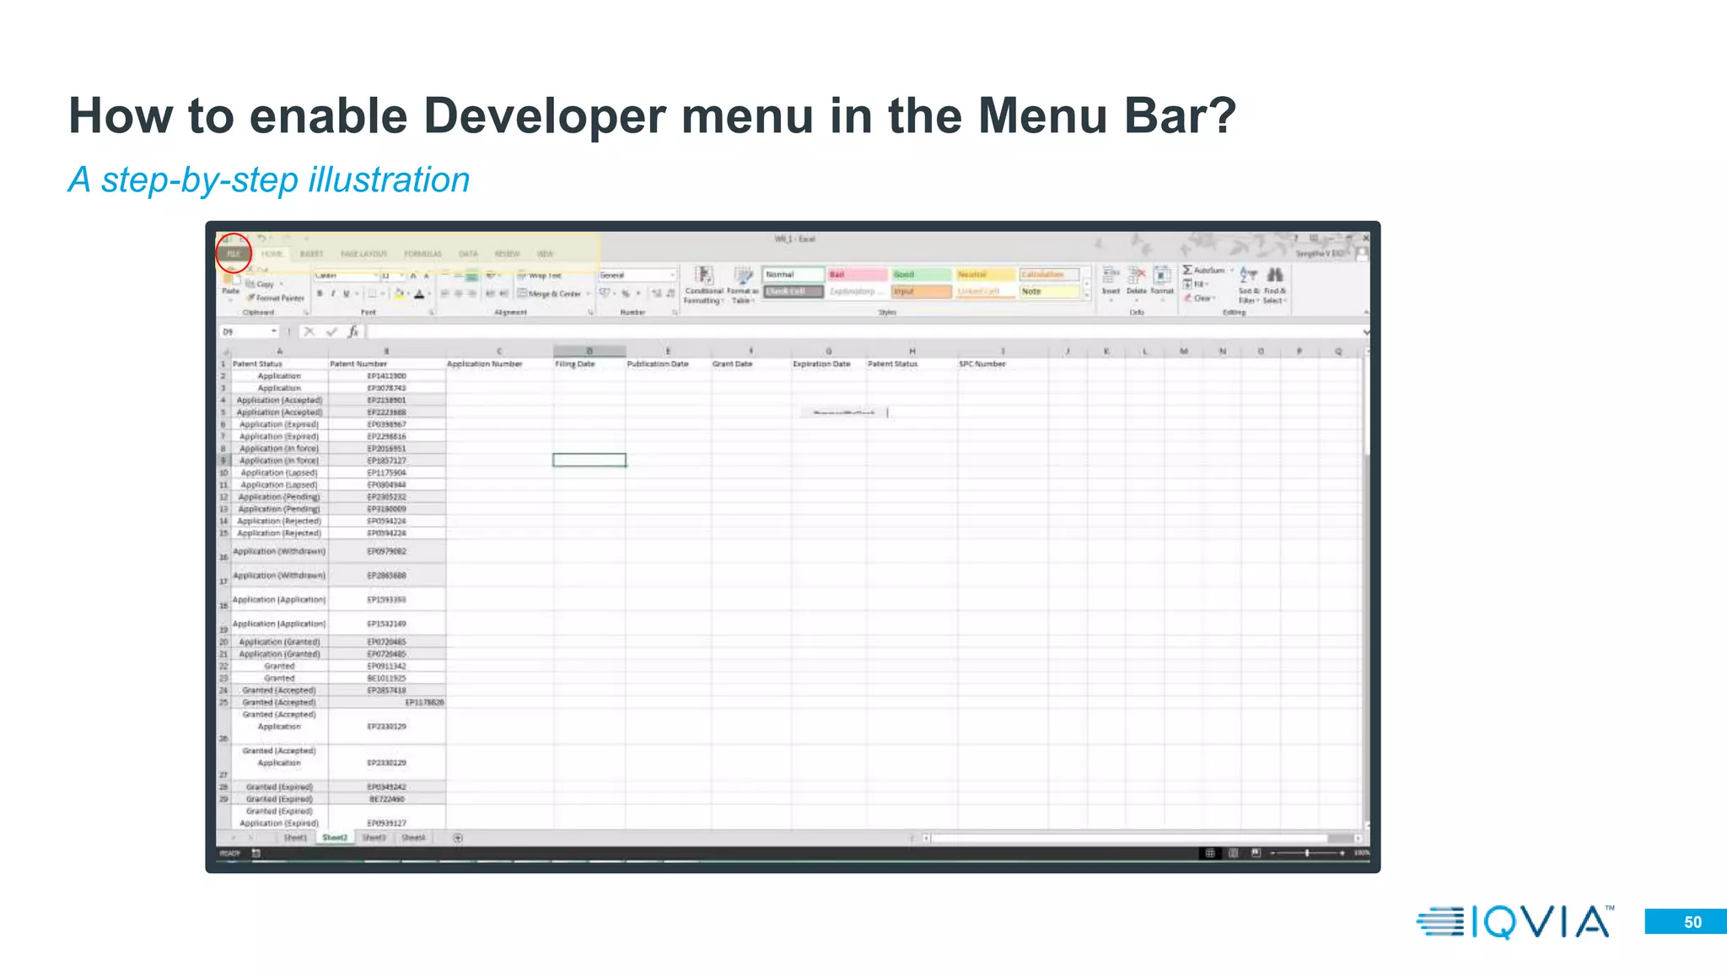Select the highlighted cell D9
The width and height of the screenshot is (1727, 971).
[589, 460]
